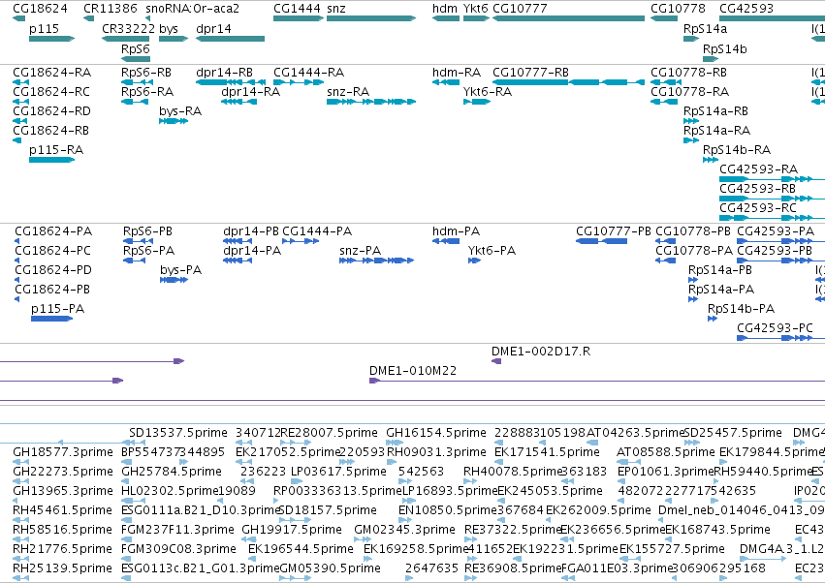
Task: Click the CG10777-RB transcript label
Action: tap(530, 72)
